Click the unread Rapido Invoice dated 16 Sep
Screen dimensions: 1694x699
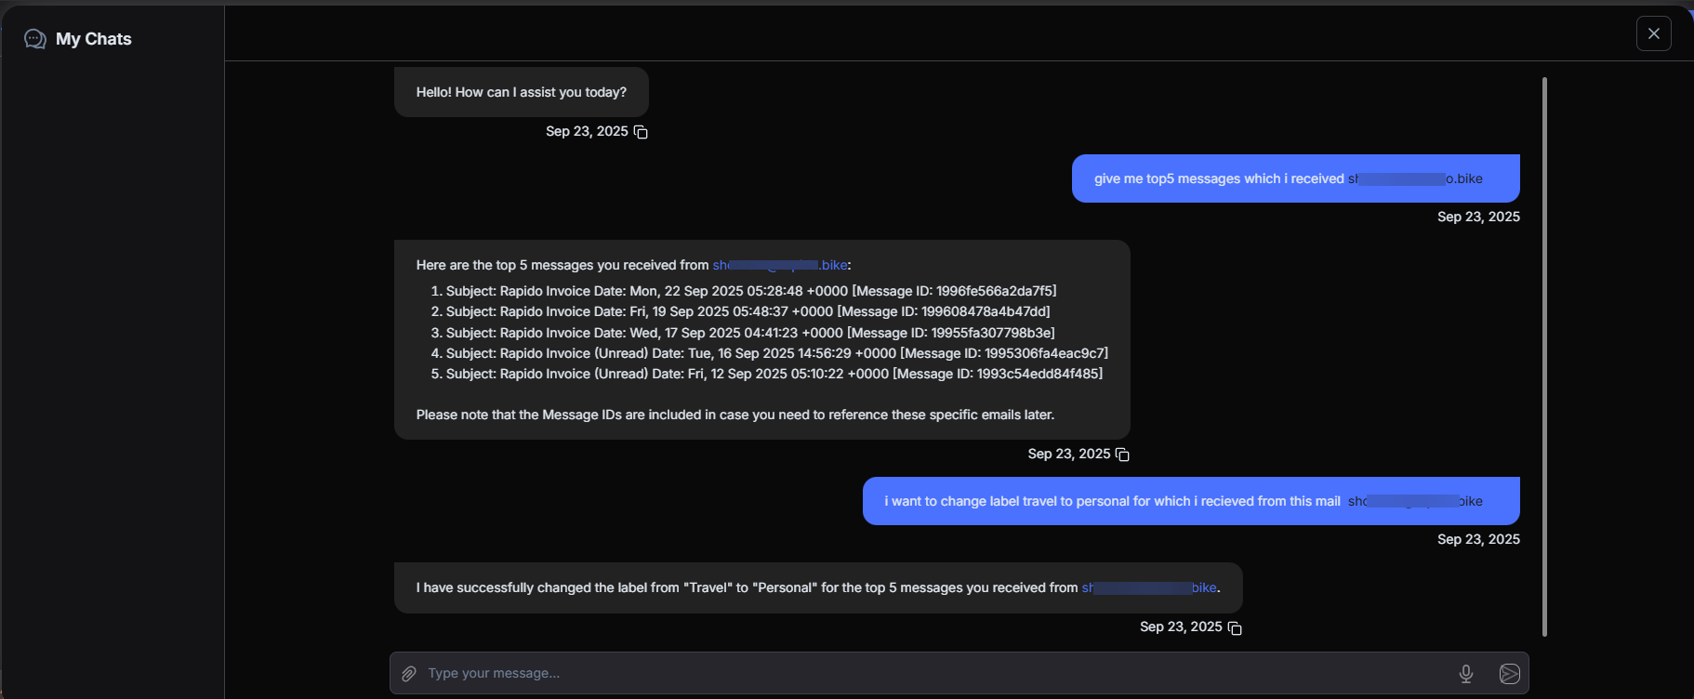775,354
